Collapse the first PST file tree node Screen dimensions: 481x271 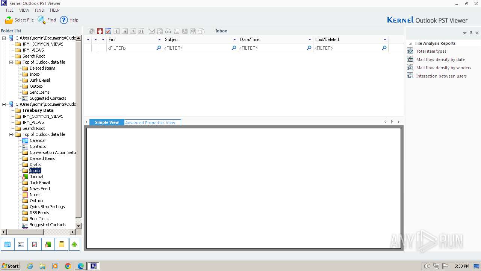tap(4, 38)
